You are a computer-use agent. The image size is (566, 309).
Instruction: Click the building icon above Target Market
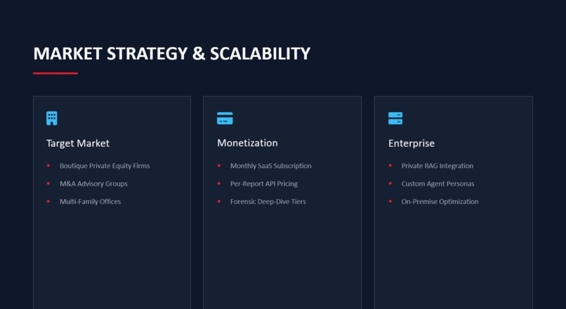(52, 118)
